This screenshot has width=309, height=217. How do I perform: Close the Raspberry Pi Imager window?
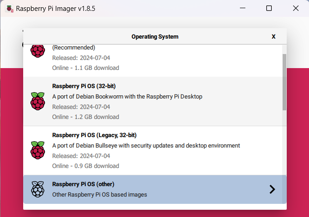click(x=296, y=8)
